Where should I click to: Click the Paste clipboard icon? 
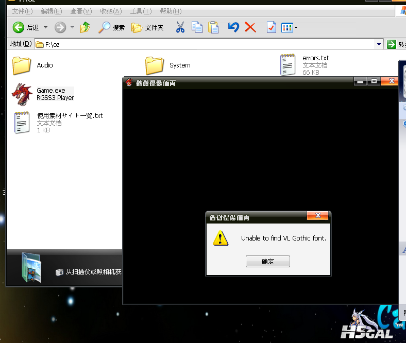point(213,27)
